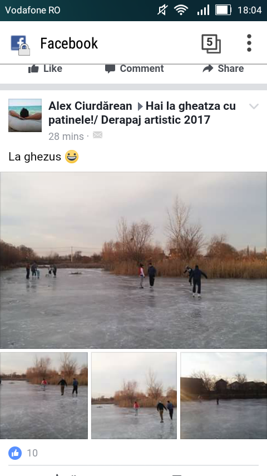Tap the envelope icon beside 28 mins
Image resolution: width=267 pixels, height=476 pixels.
tap(97, 135)
